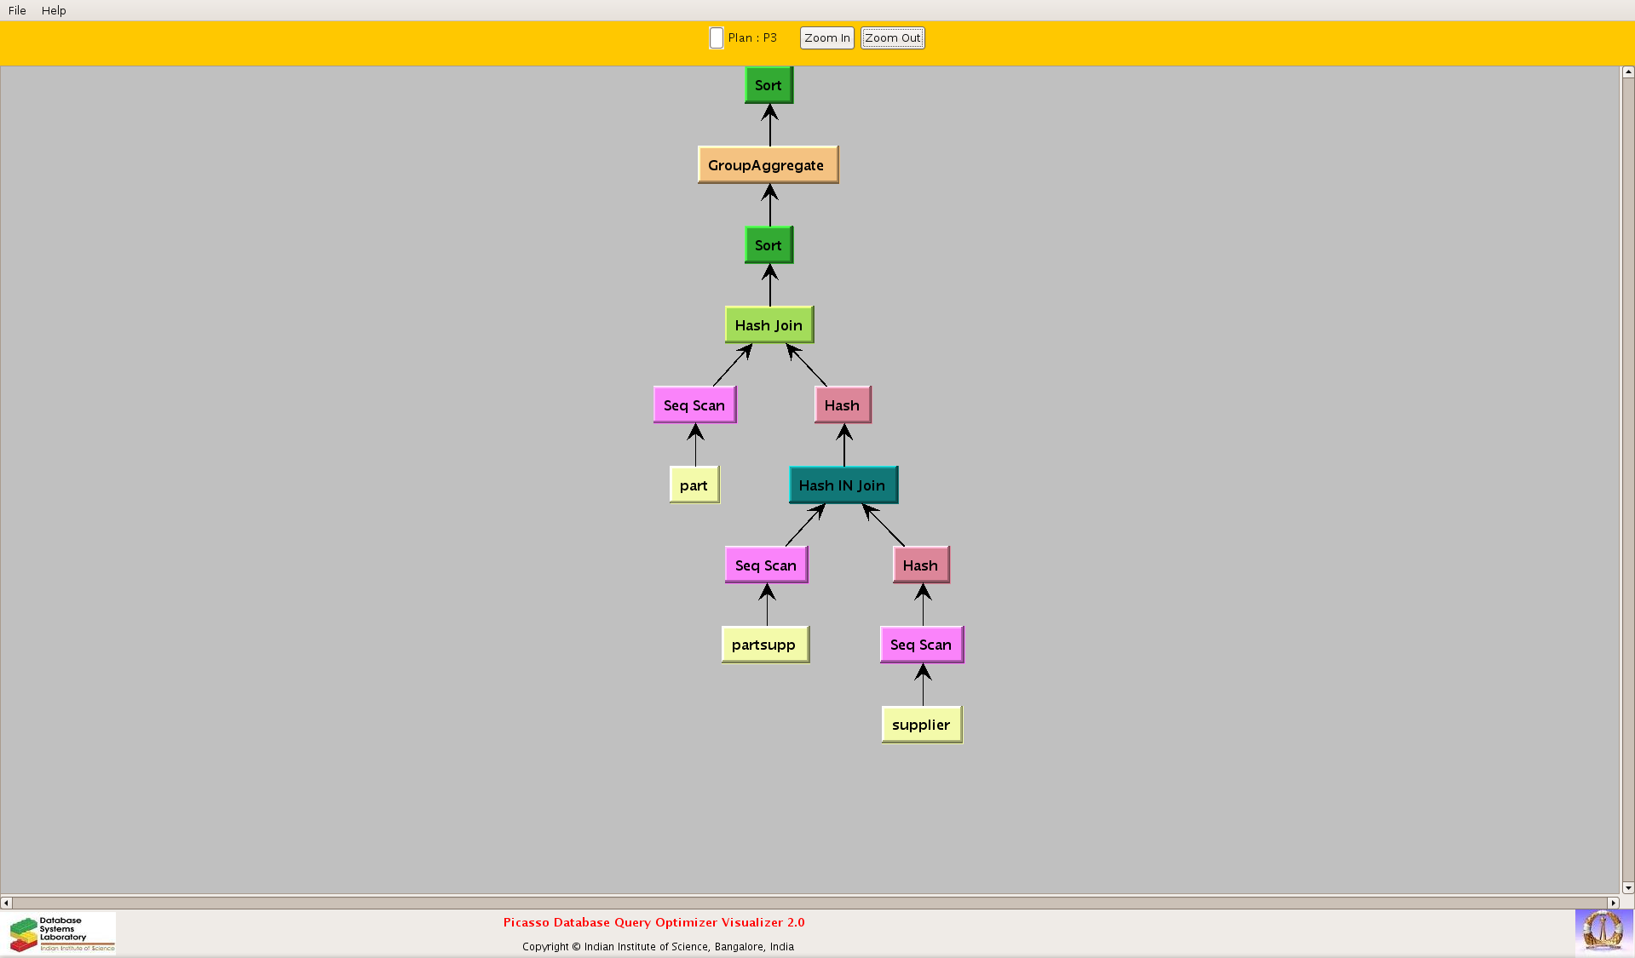
Task: Select the Hash IN Join node
Action: 843,485
